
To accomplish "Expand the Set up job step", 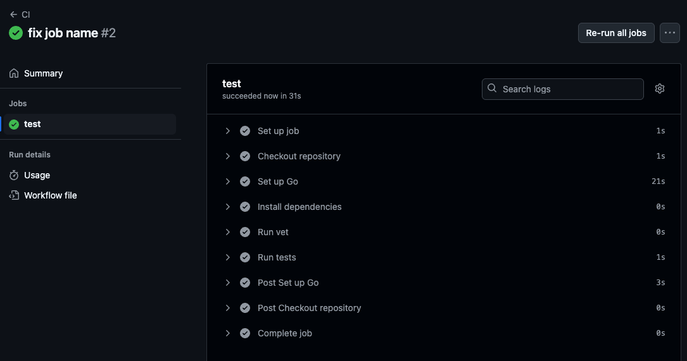I will tap(228, 131).
